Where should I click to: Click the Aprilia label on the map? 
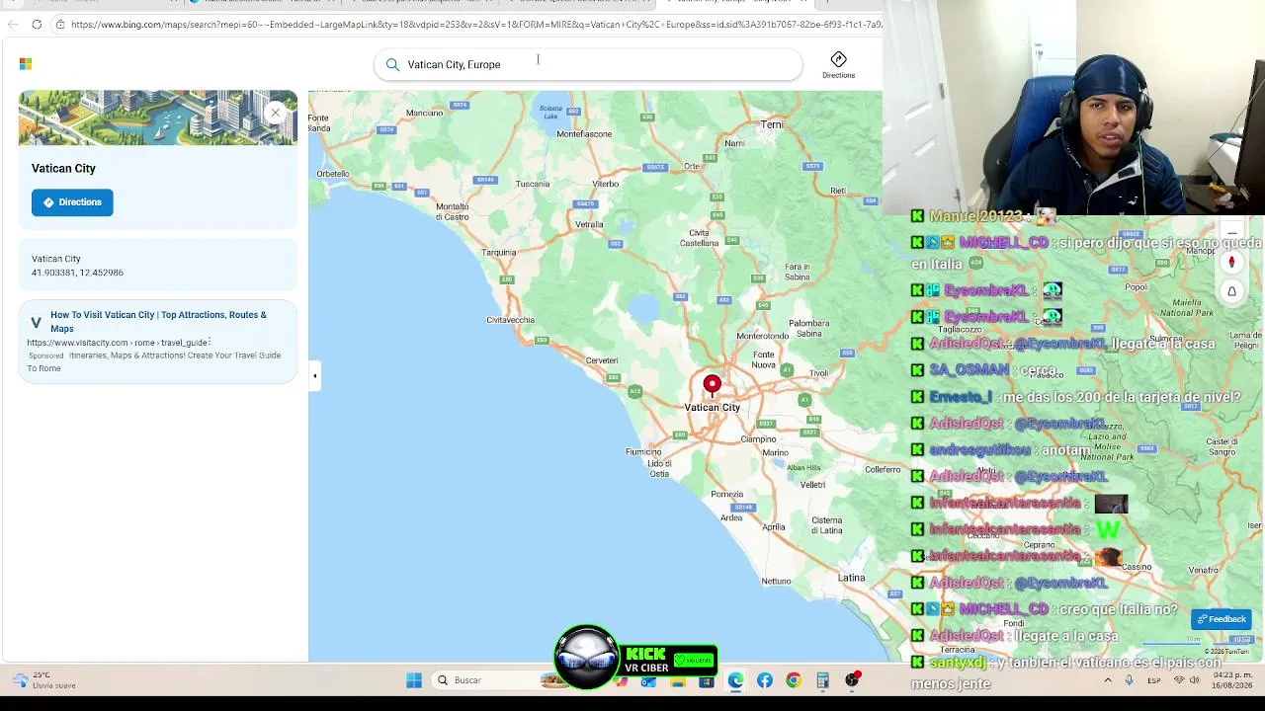point(773,527)
